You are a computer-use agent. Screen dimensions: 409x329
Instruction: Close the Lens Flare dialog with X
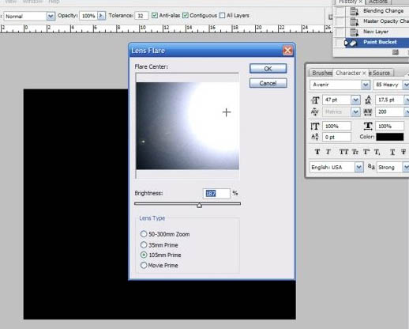click(x=287, y=51)
